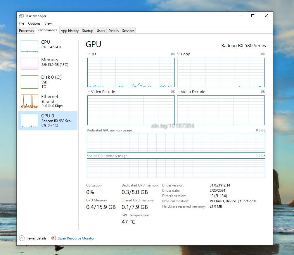Open the Options menu

click(x=34, y=23)
